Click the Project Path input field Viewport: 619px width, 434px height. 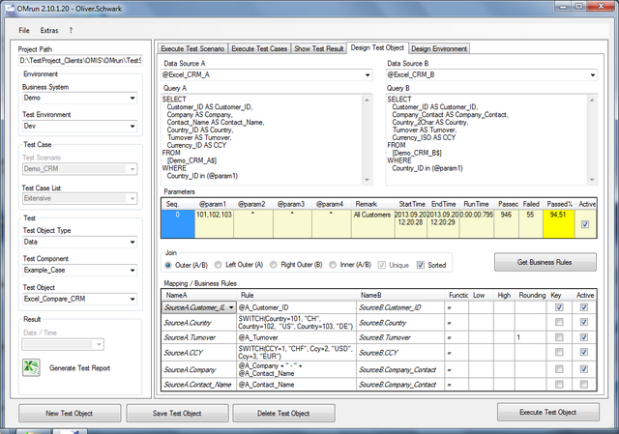80,60
